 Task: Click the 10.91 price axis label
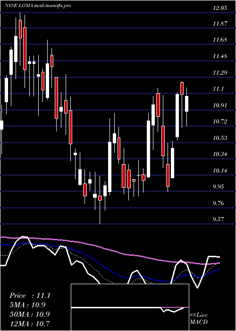220,105
